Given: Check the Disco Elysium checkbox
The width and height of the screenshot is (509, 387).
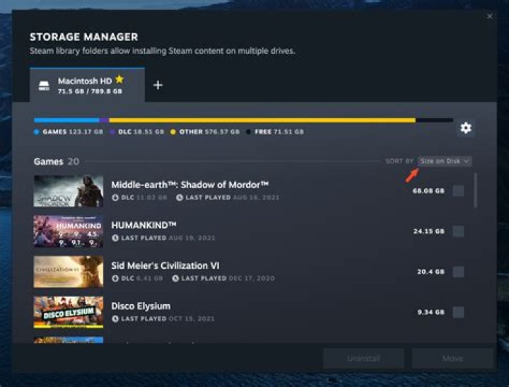Looking at the screenshot, I should point(458,312).
